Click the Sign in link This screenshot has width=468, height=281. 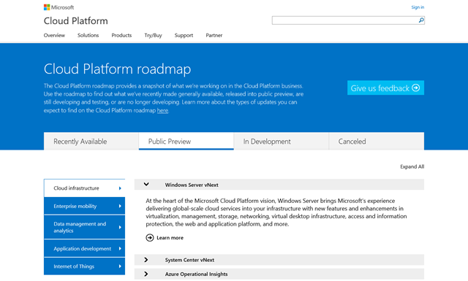click(418, 7)
